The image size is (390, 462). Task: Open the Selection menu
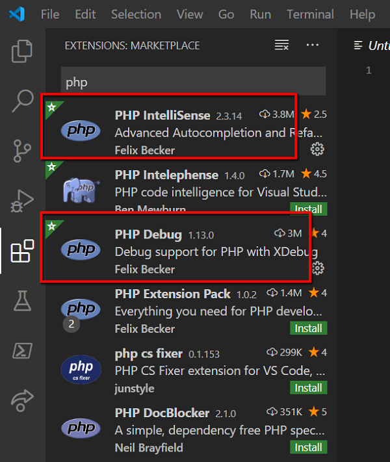tap(136, 14)
